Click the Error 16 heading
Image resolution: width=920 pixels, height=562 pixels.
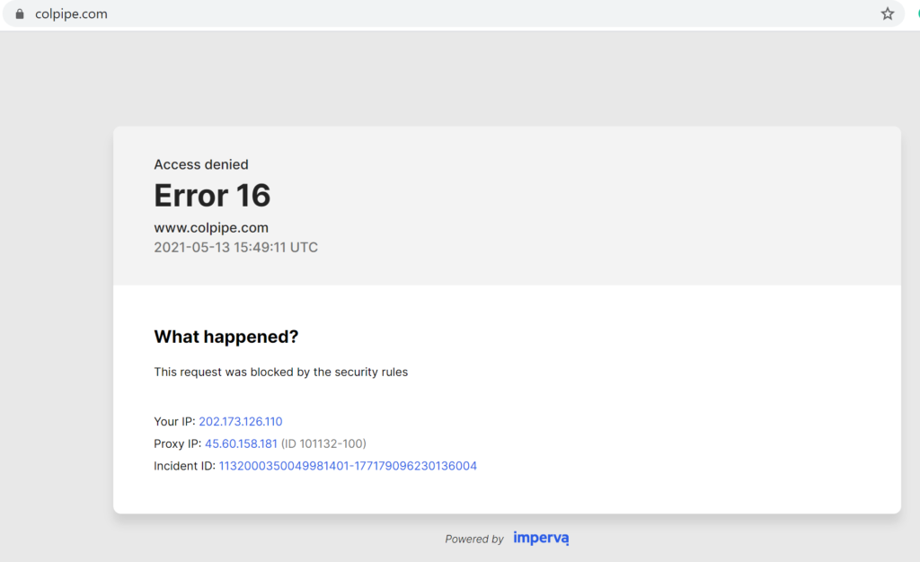coord(212,196)
